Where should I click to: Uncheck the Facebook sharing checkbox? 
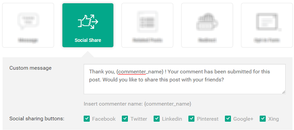click(x=87, y=118)
